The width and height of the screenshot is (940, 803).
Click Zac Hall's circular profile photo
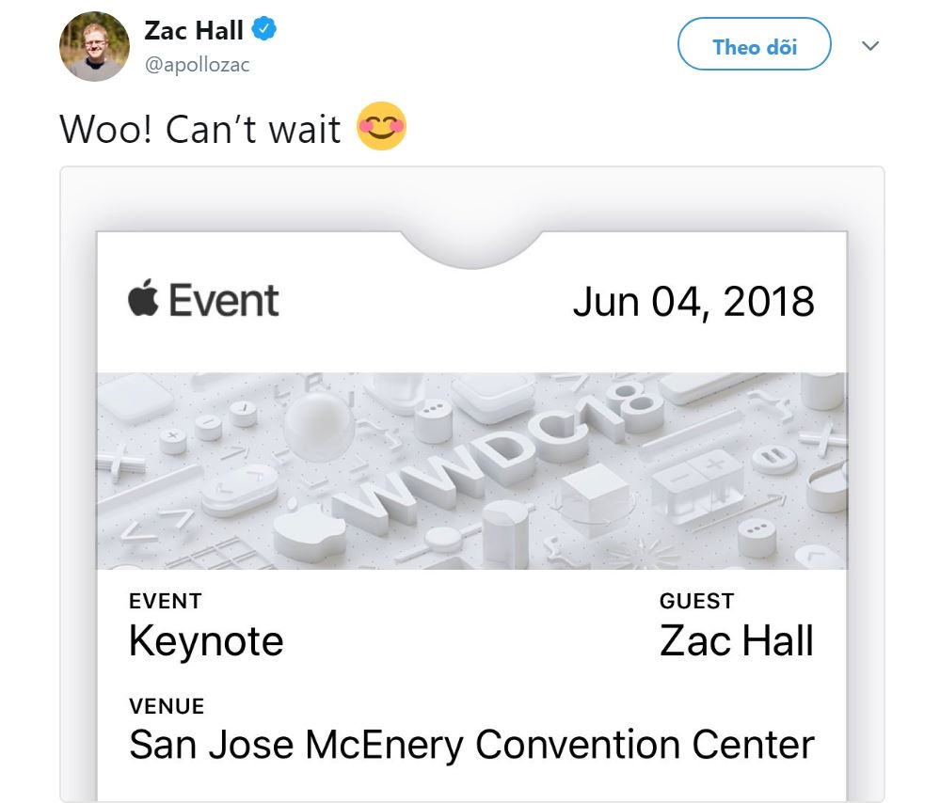[x=93, y=44]
